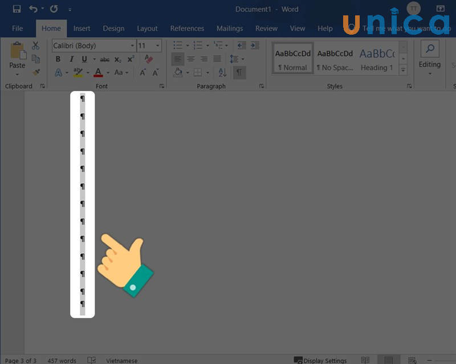Expand the Paste options arrow
Viewport: 456px width, 364px height.
[x=17, y=75]
